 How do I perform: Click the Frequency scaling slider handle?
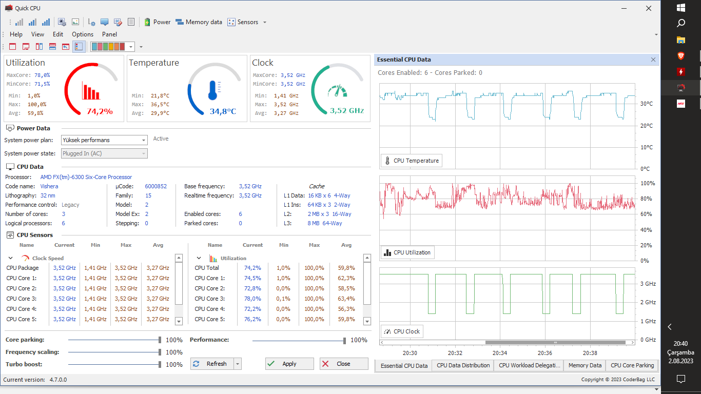coord(160,352)
